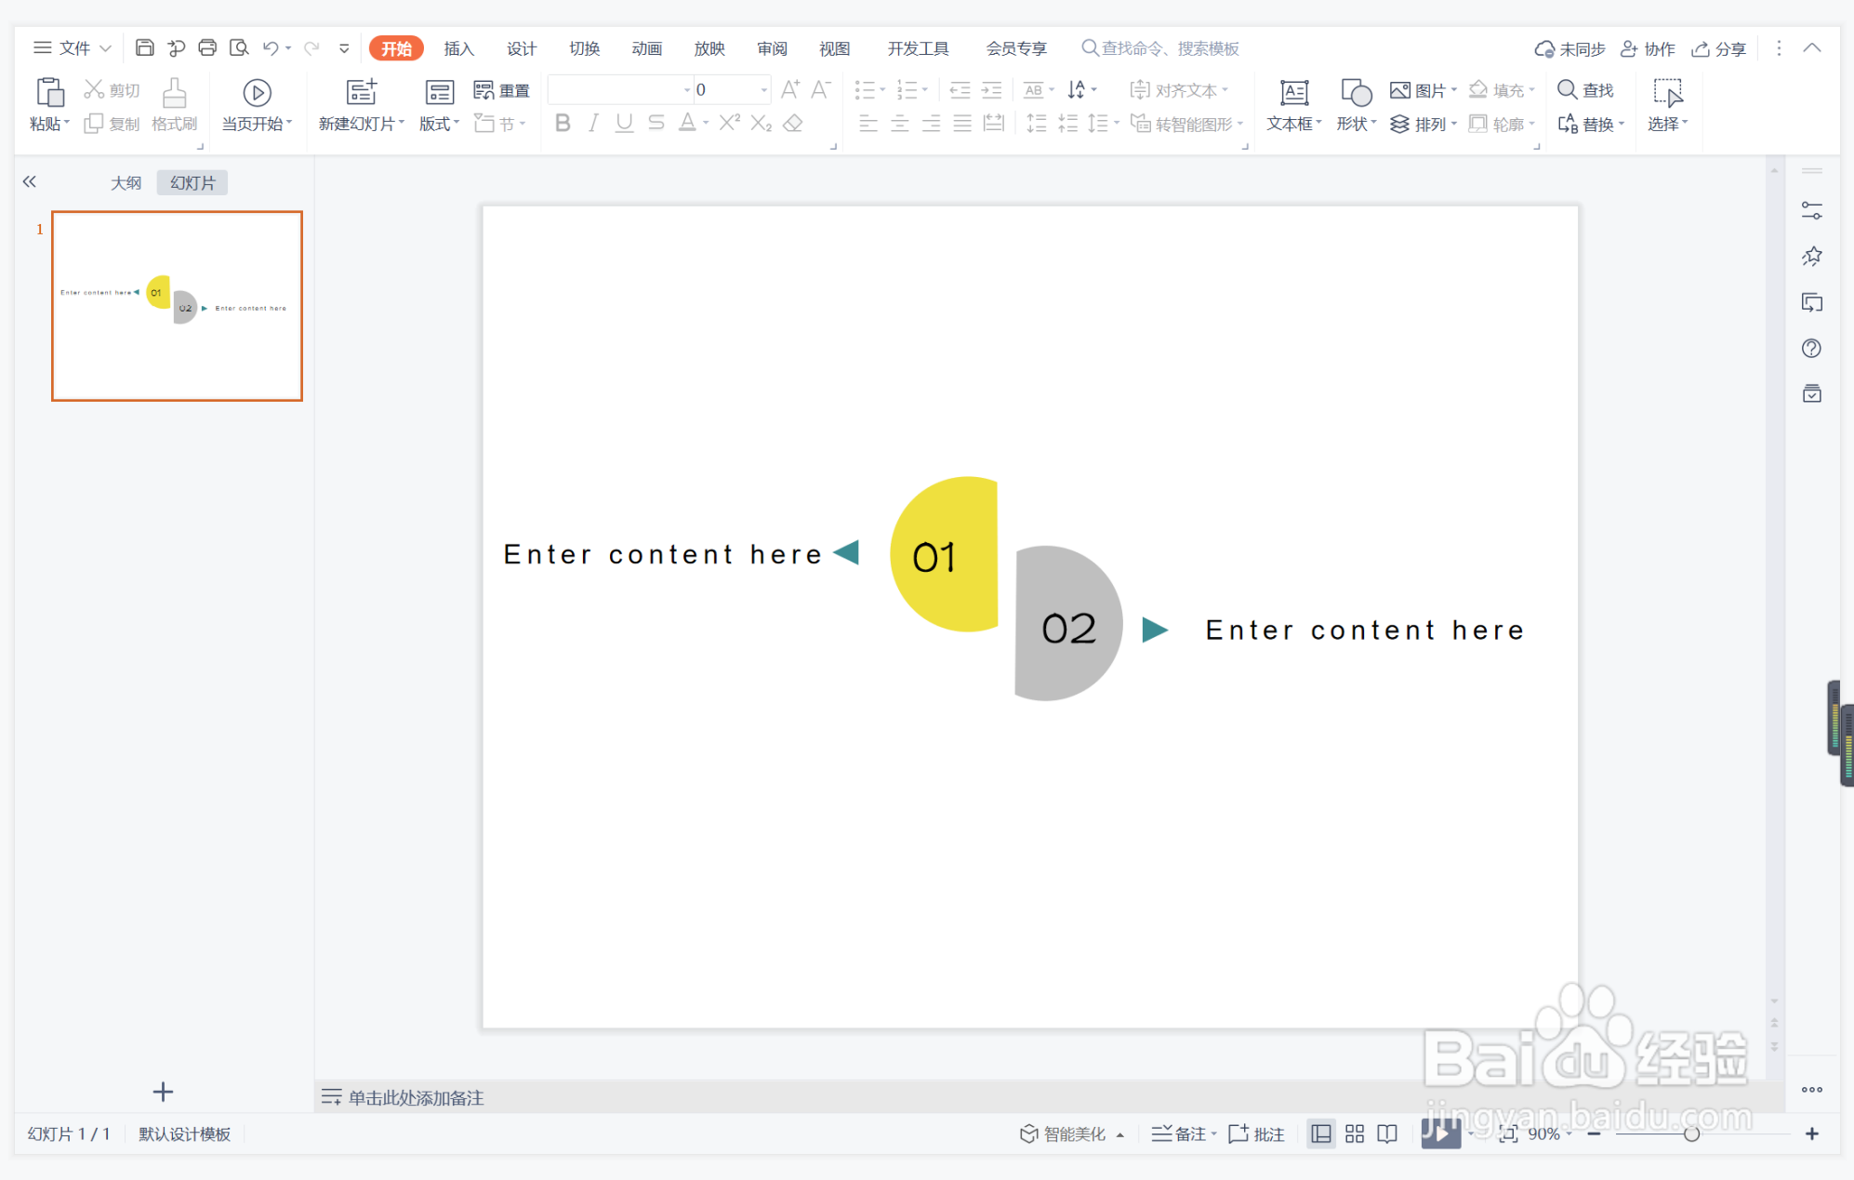Click the Save icon in quick toolbar
This screenshot has width=1854, height=1180.
point(144,47)
